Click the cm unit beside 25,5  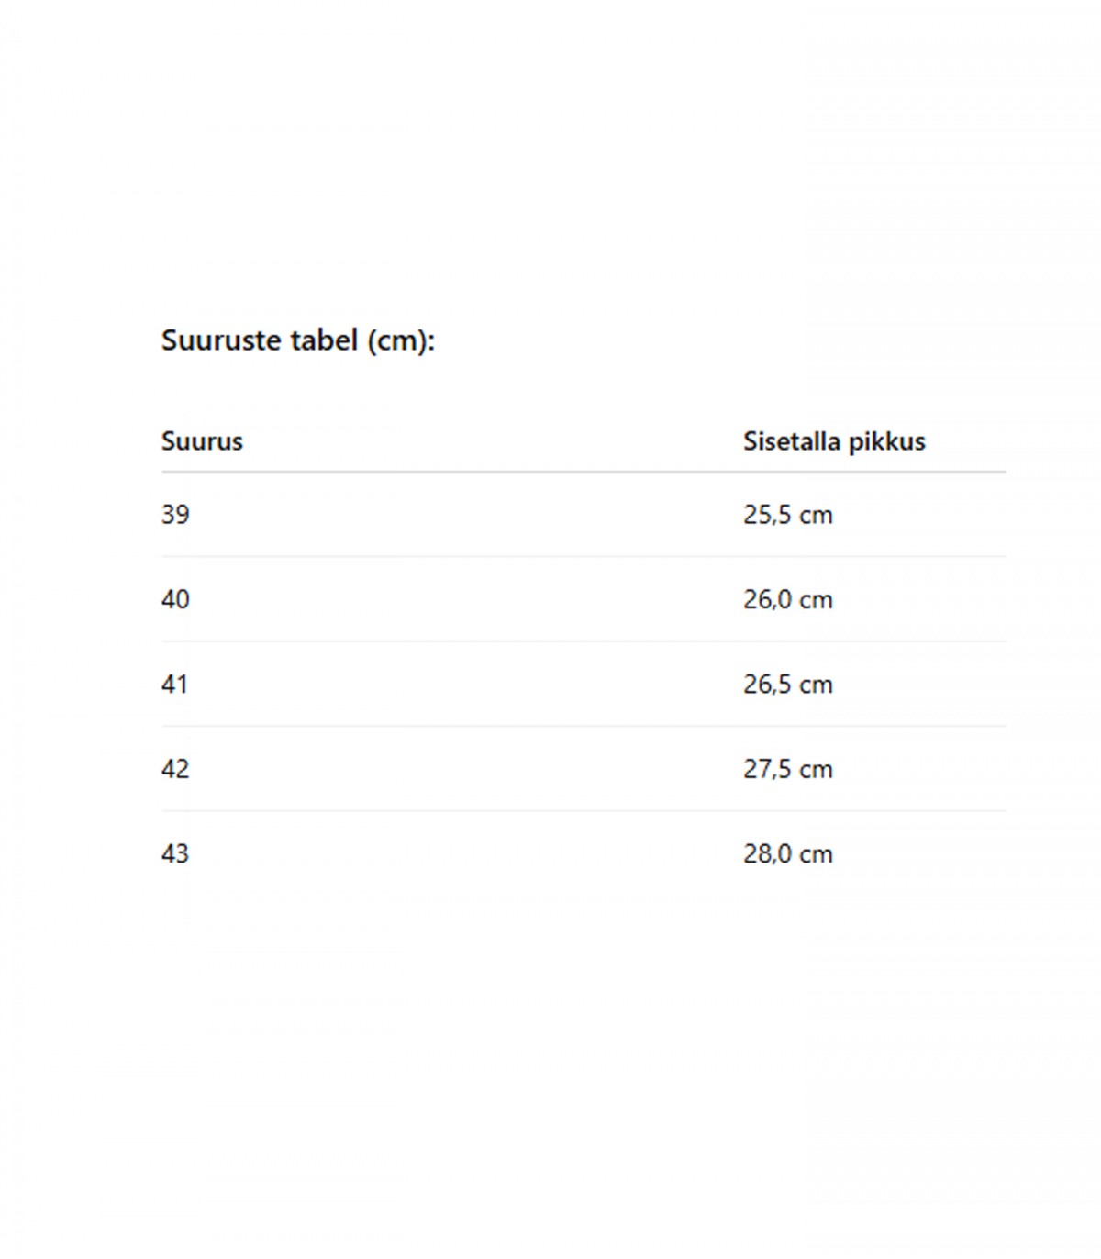coord(816,517)
